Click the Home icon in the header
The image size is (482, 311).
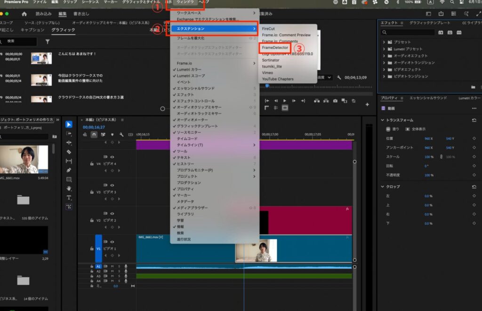pyautogui.click(x=24, y=14)
